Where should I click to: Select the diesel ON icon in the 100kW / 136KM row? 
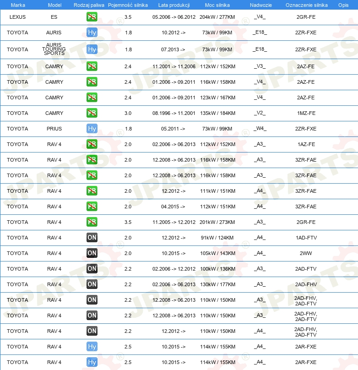pos(92,269)
